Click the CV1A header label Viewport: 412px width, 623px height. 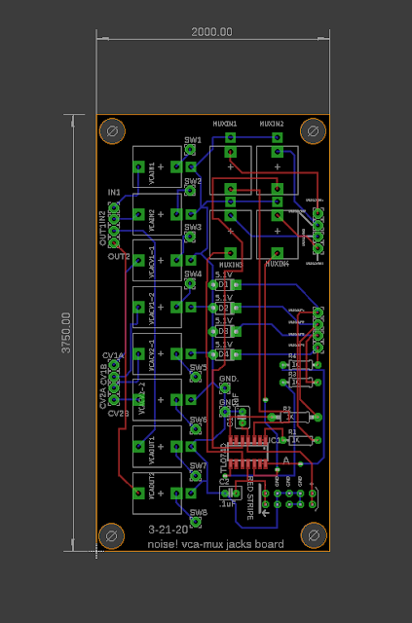113,355
